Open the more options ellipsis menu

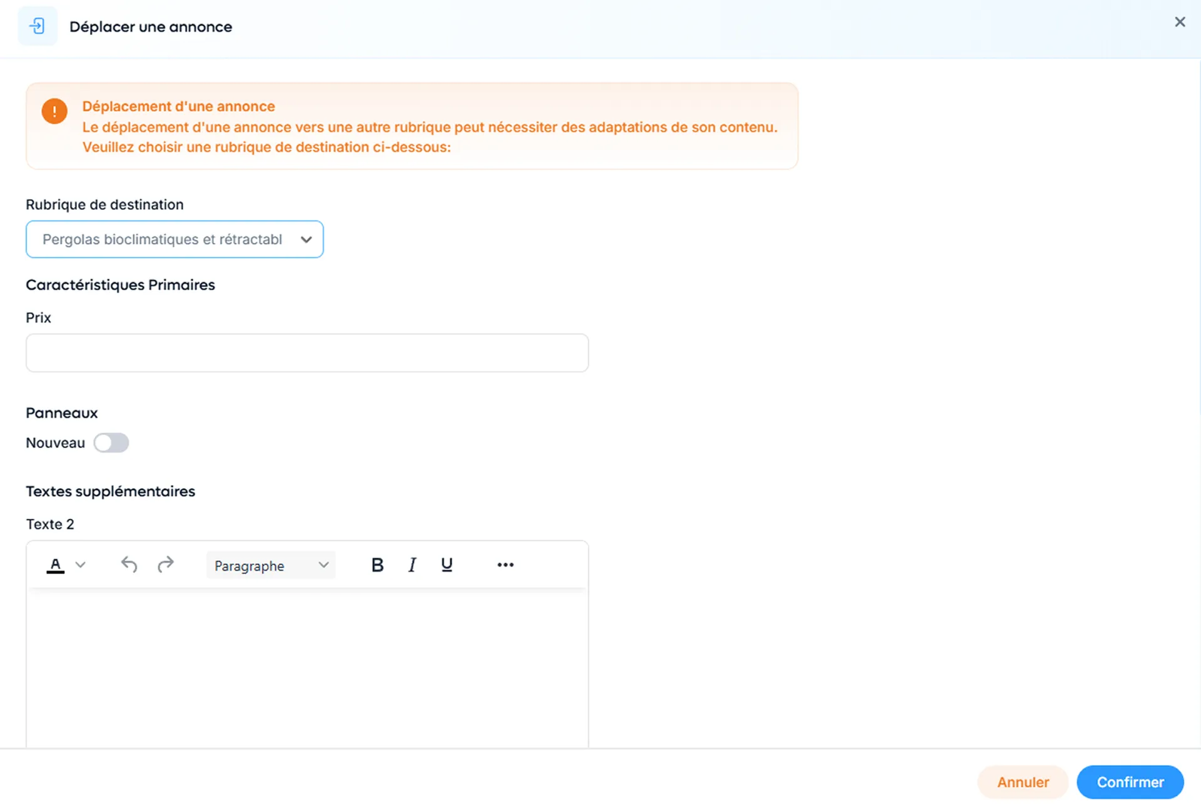coord(505,565)
